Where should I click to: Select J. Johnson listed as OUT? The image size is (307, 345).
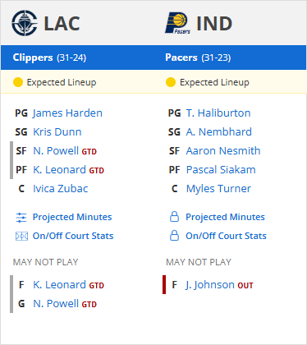210,285
